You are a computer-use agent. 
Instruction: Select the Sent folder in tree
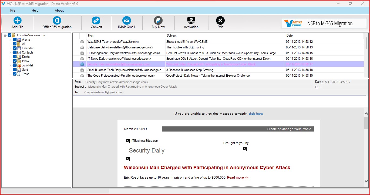(x=25, y=70)
